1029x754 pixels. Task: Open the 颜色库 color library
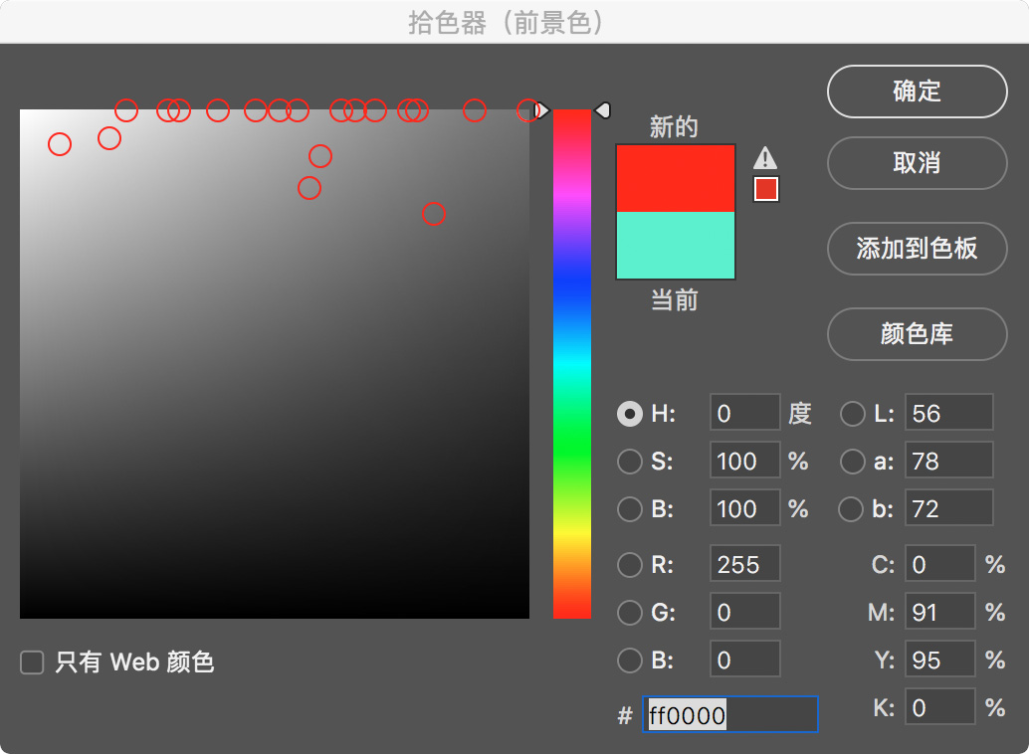(x=916, y=334)
